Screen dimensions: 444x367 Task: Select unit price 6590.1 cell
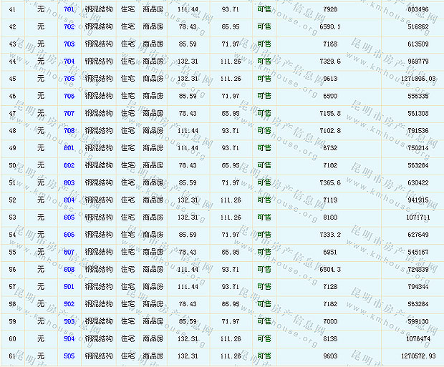[x=329, y=26]
